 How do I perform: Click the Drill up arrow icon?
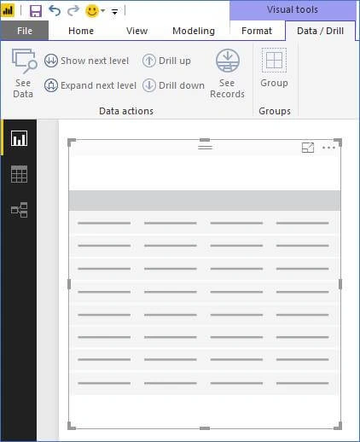point(149,61)
